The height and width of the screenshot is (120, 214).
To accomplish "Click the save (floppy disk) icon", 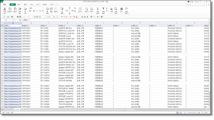I will point(12,17).
